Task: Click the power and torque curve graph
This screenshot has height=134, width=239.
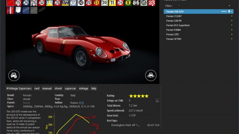Action: coord(72,124)
